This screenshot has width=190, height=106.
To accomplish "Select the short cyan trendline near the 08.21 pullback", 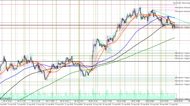I will point(104,44).
